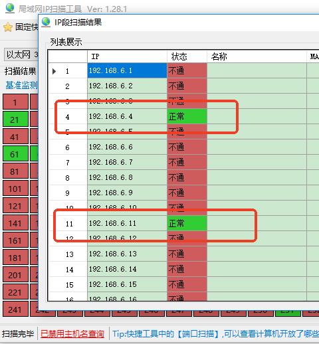Click the globe icon of the IP段扫描结果 dialog
This screenshot has width=319, height=344.
click(46, 22)
